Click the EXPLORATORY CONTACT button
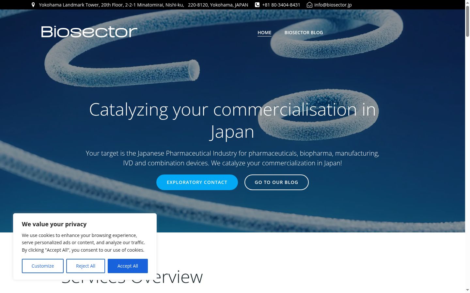 point(197,182)
